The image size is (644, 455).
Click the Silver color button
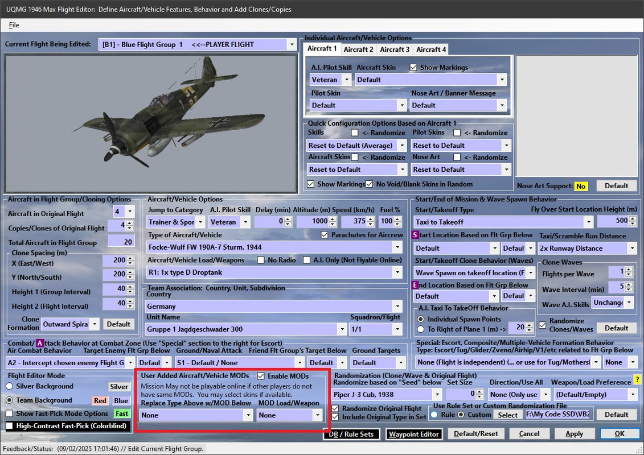click(119, 387)
